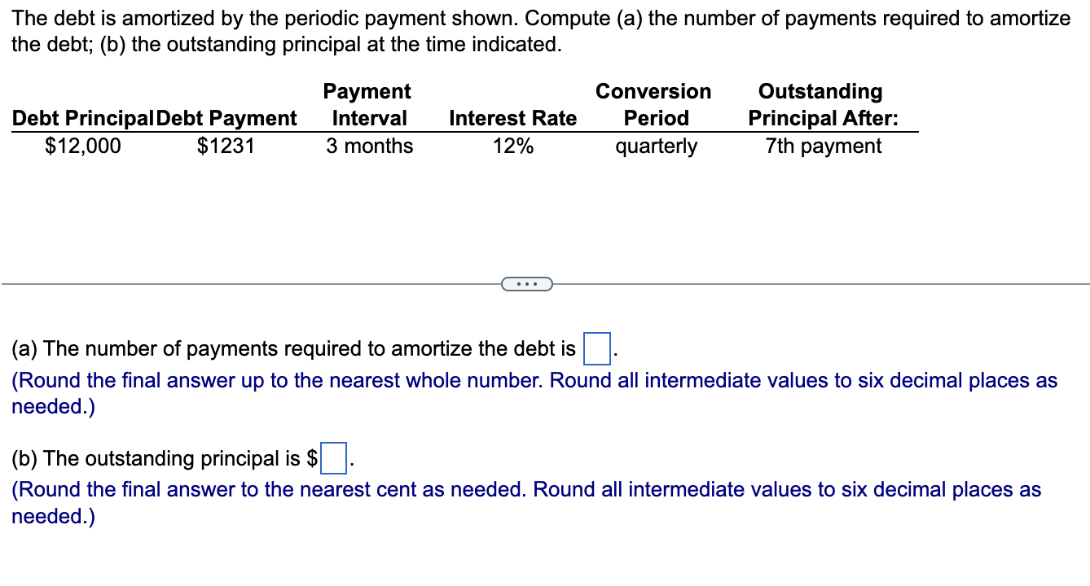Click the $12,000 Debt Principal value
The width and height of the screenshot is (1090, 586).
coord(81,146)
